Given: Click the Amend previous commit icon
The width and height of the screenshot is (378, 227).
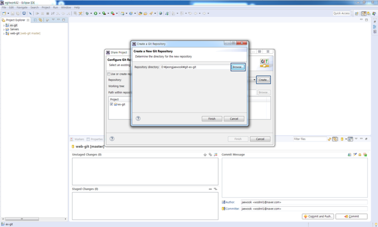Looking at the screenshot, I should [349, 155].
